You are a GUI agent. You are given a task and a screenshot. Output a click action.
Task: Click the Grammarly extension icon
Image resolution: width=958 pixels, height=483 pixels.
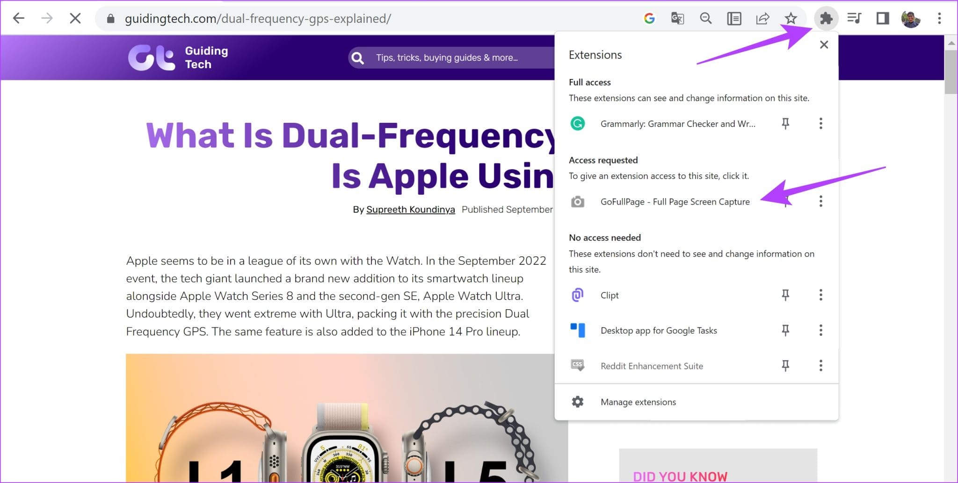[578, 124]
